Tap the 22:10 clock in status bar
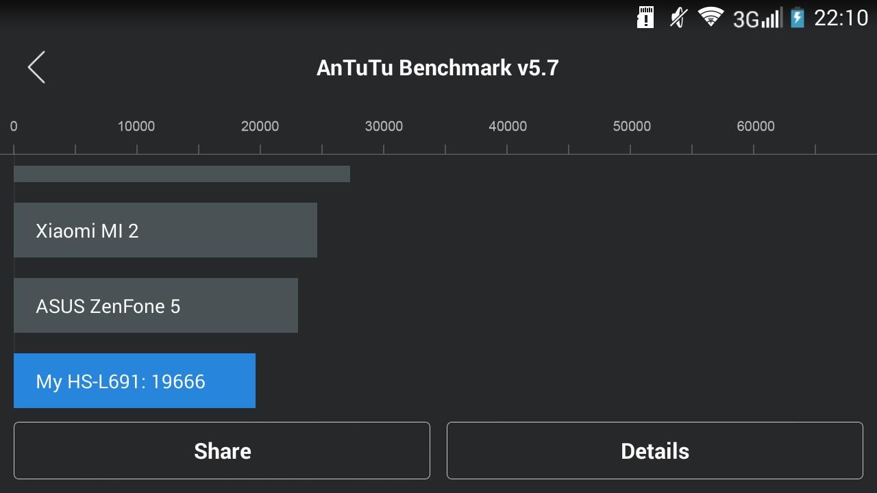Viewport: 877px width, 493px height. [x=841, y=18]
